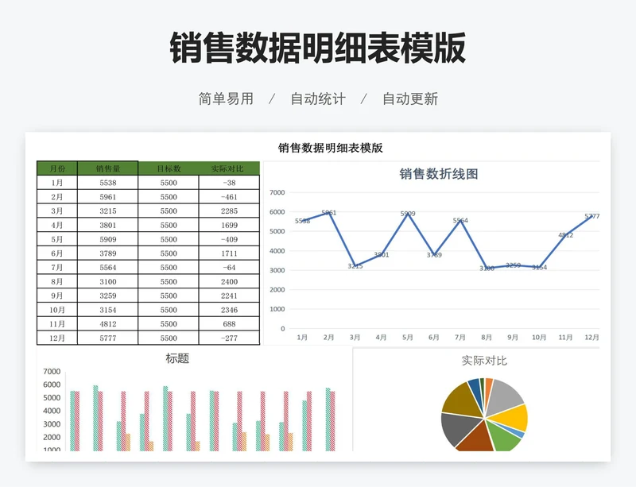Select comparison value 2285
Screen dimensions: 636x487
[x=229, y=211]
